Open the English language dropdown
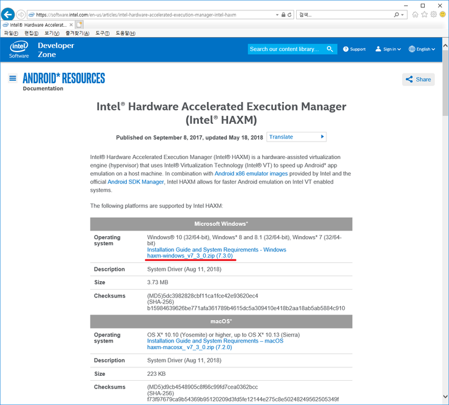 pyautogui.click(x=422, y=49)
